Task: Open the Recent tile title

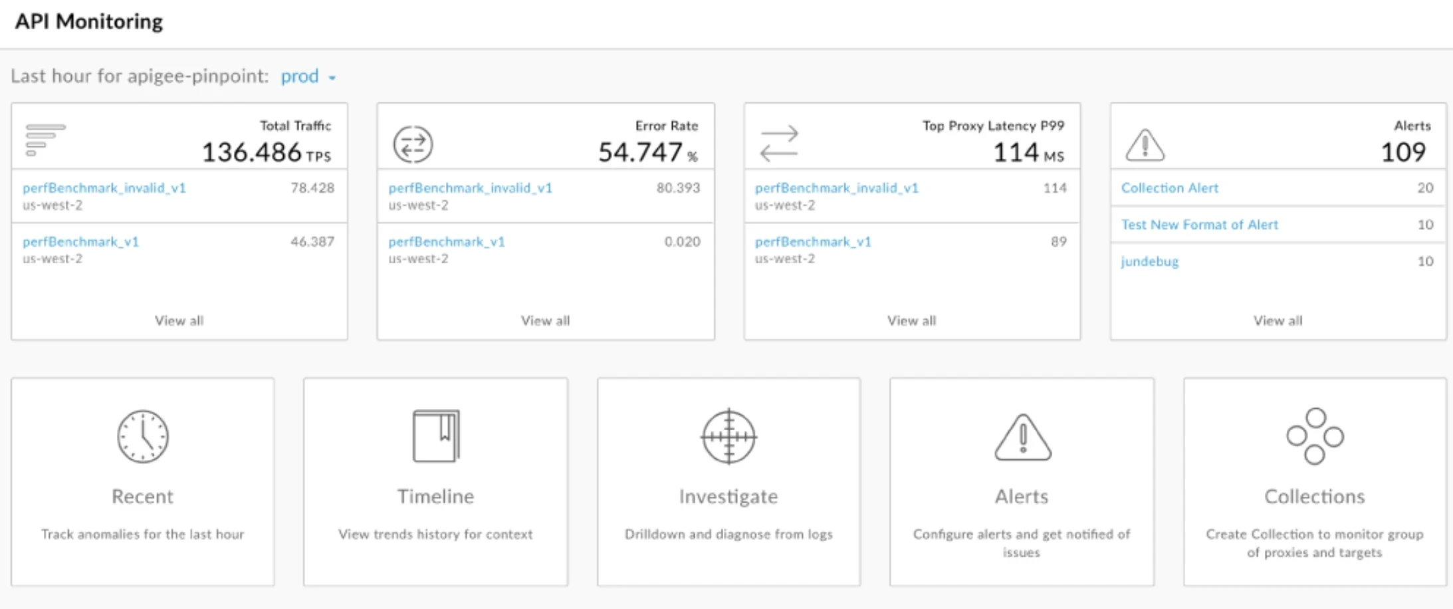Action: [x=142, y=497]
